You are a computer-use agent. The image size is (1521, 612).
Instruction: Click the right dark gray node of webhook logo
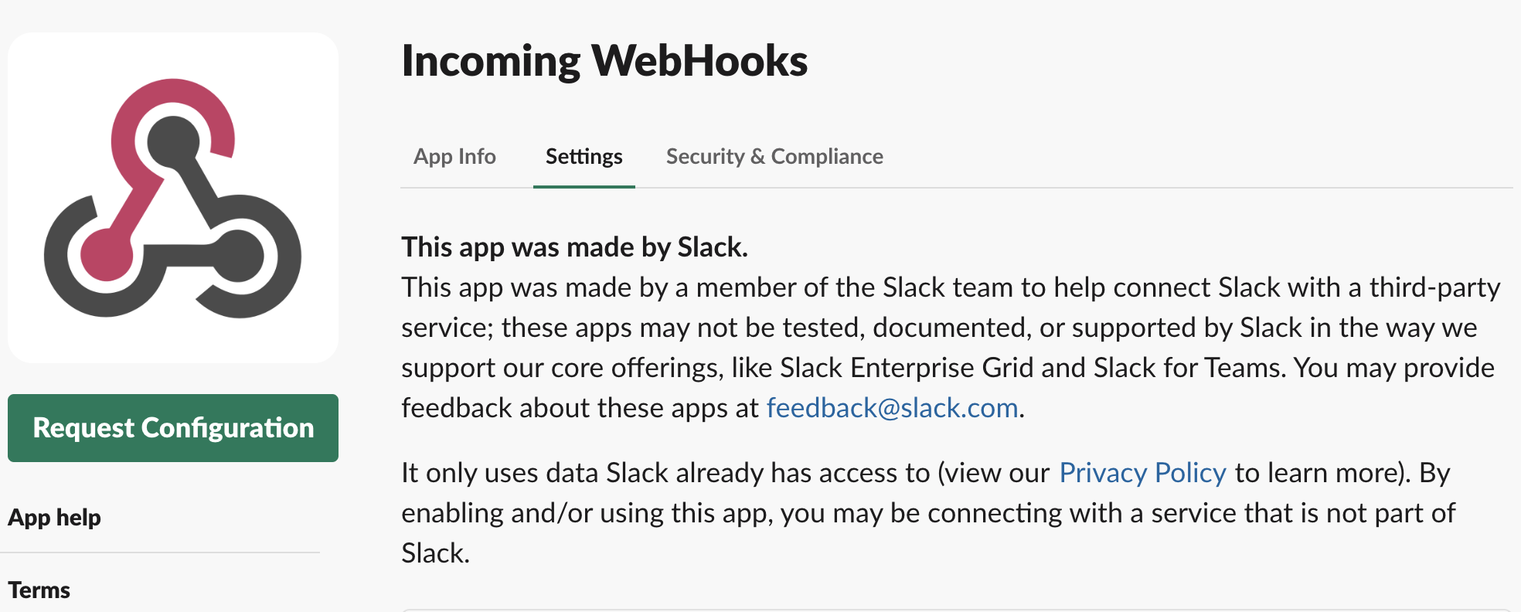point(239,256)
